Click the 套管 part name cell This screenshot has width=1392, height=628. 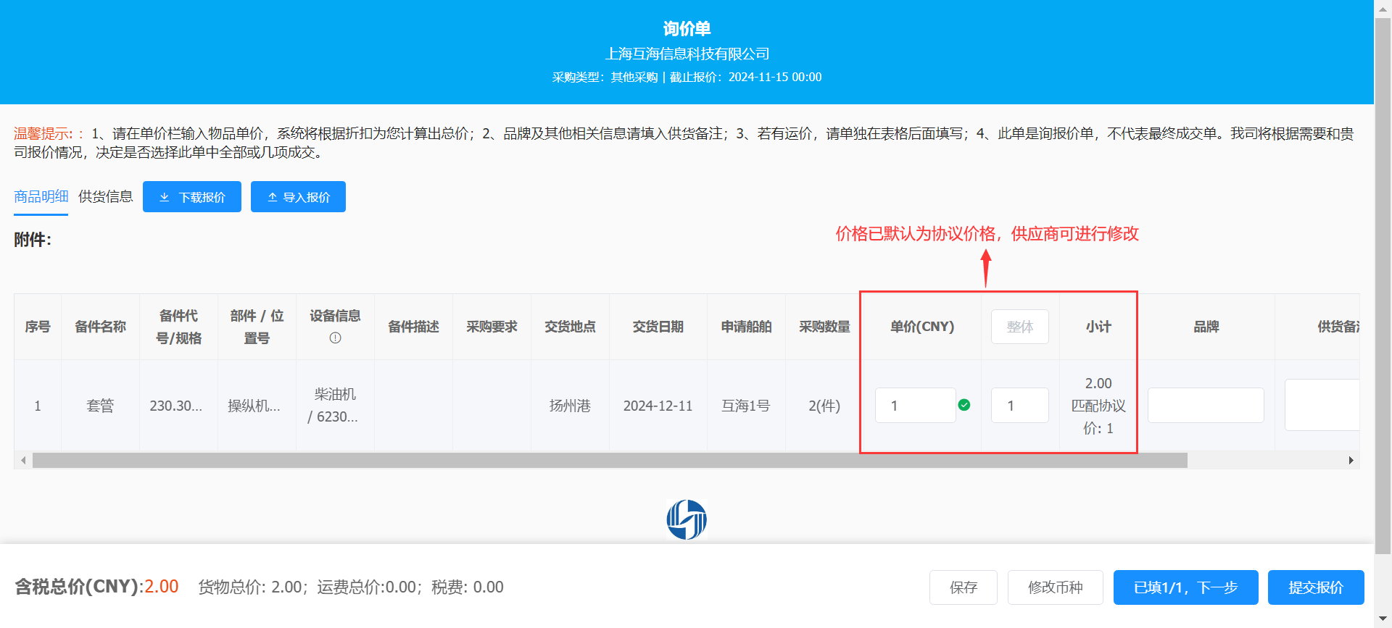click(100, 406)
